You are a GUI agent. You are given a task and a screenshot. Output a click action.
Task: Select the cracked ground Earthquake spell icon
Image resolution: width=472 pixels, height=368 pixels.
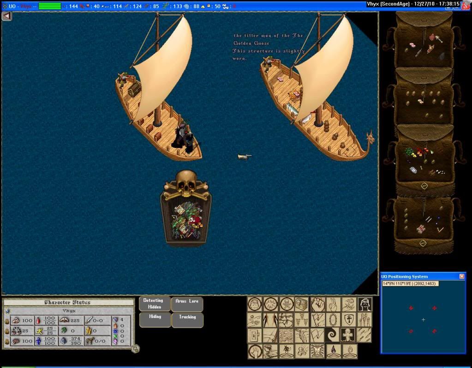tap(286, 320)
